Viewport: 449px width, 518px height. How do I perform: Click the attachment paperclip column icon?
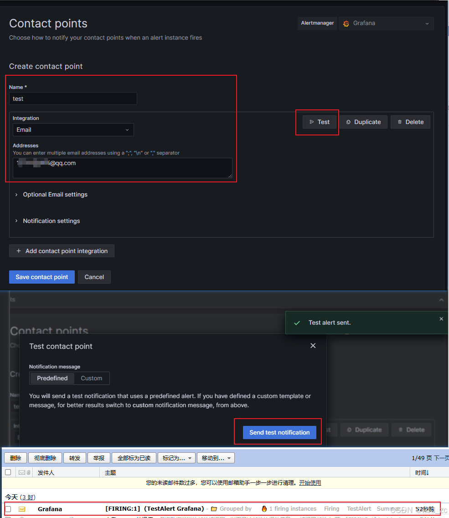(29, 472)
